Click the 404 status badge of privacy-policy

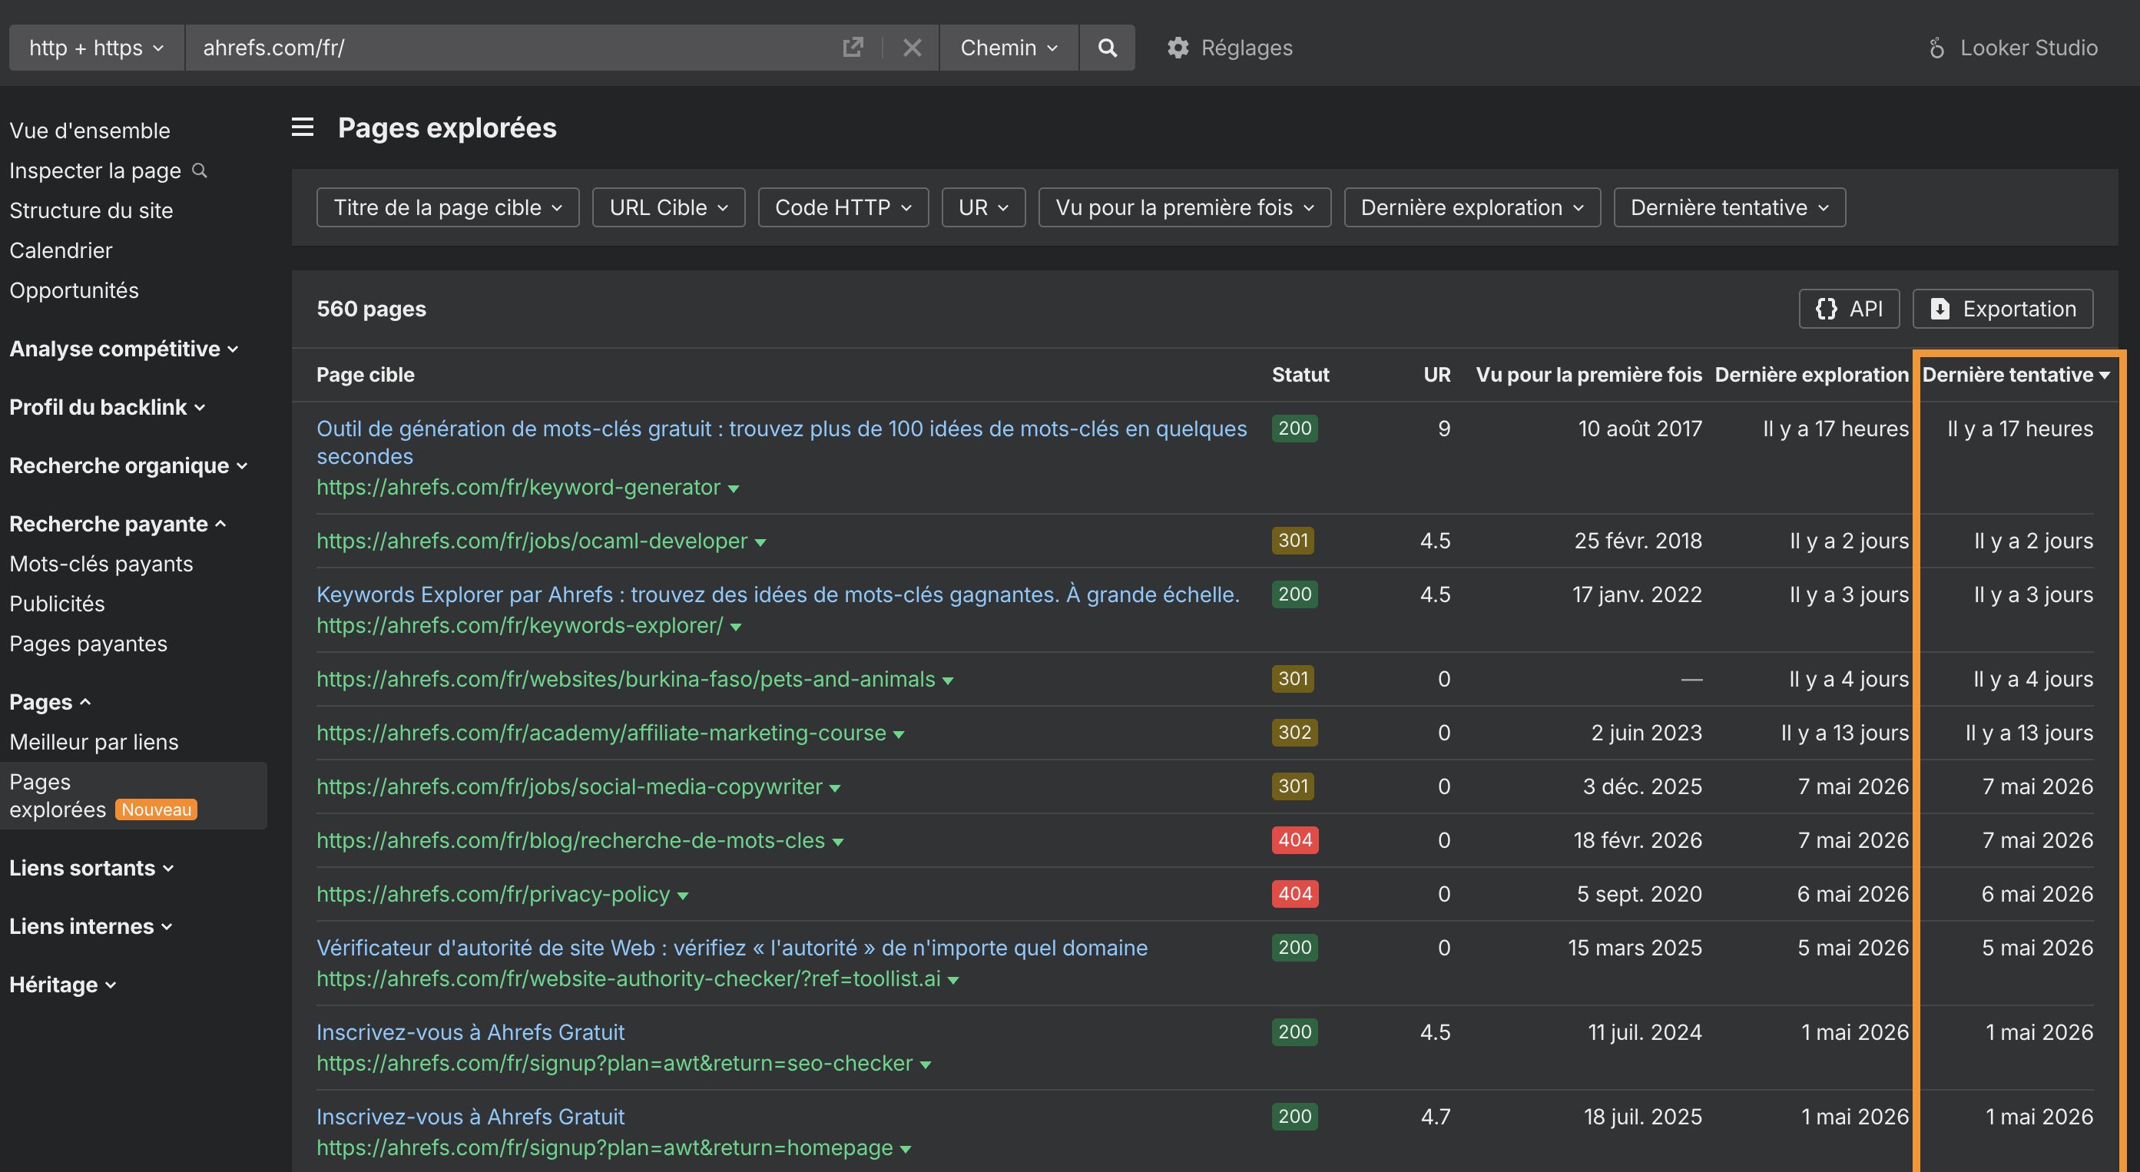click(1294, 894)
